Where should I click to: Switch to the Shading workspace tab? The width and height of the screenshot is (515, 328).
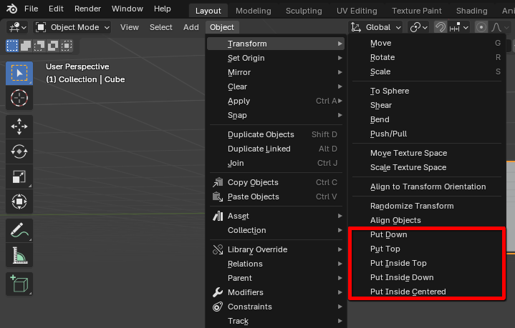(x=471, y=11)
